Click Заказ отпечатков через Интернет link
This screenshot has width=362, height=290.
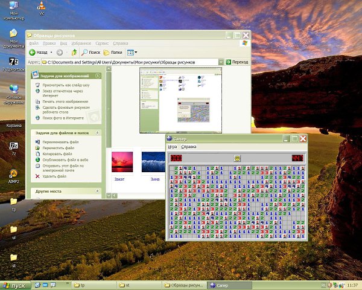point(63,93)
